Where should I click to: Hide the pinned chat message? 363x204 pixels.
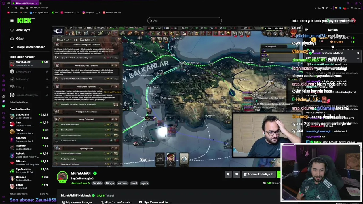[x=358, y=53]
